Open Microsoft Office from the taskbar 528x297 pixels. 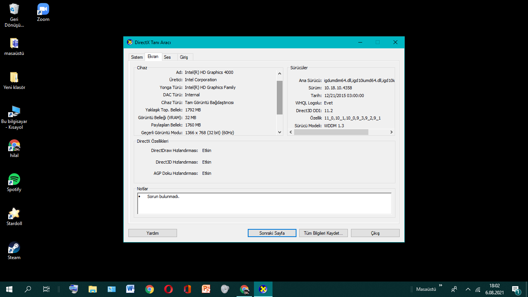pyautogui.click(x=187, y=289)
